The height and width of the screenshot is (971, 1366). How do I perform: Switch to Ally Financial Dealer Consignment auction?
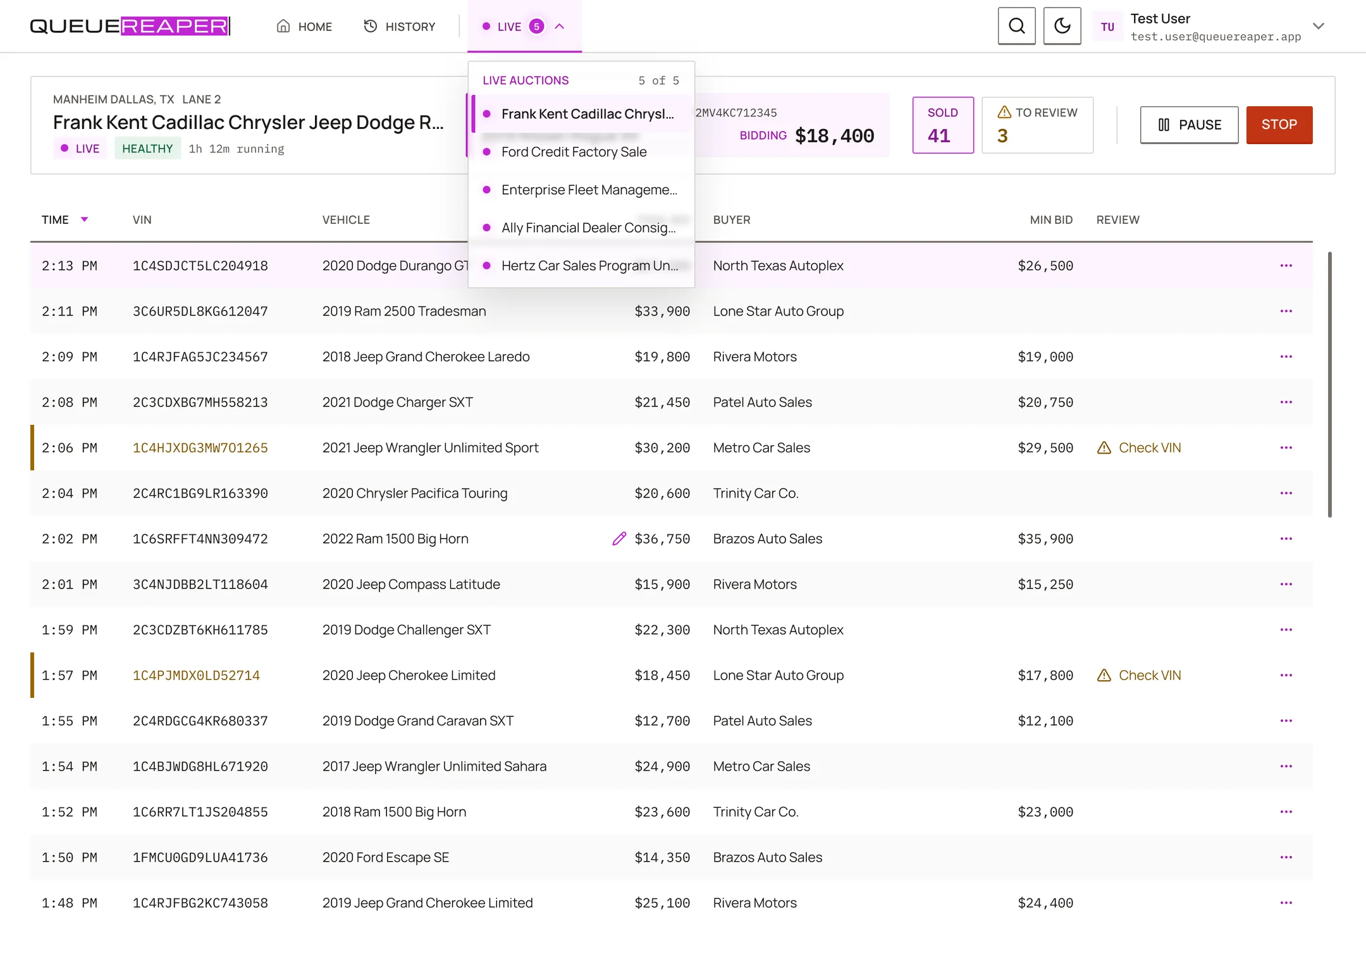coord(581,228)
